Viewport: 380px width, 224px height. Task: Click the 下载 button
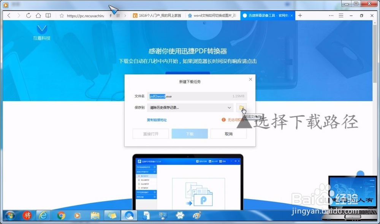click(190, 134)
